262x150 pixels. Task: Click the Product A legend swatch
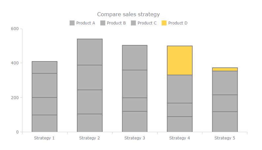point(72,23)
